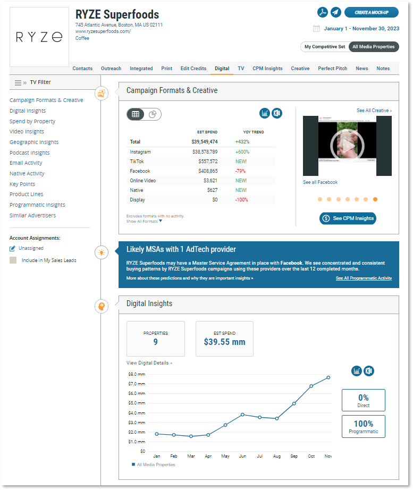The width and height of the screenshot is (413, 490).
Task: Click the Create a Mock-Up button
Action: click(x=371, y=12)
